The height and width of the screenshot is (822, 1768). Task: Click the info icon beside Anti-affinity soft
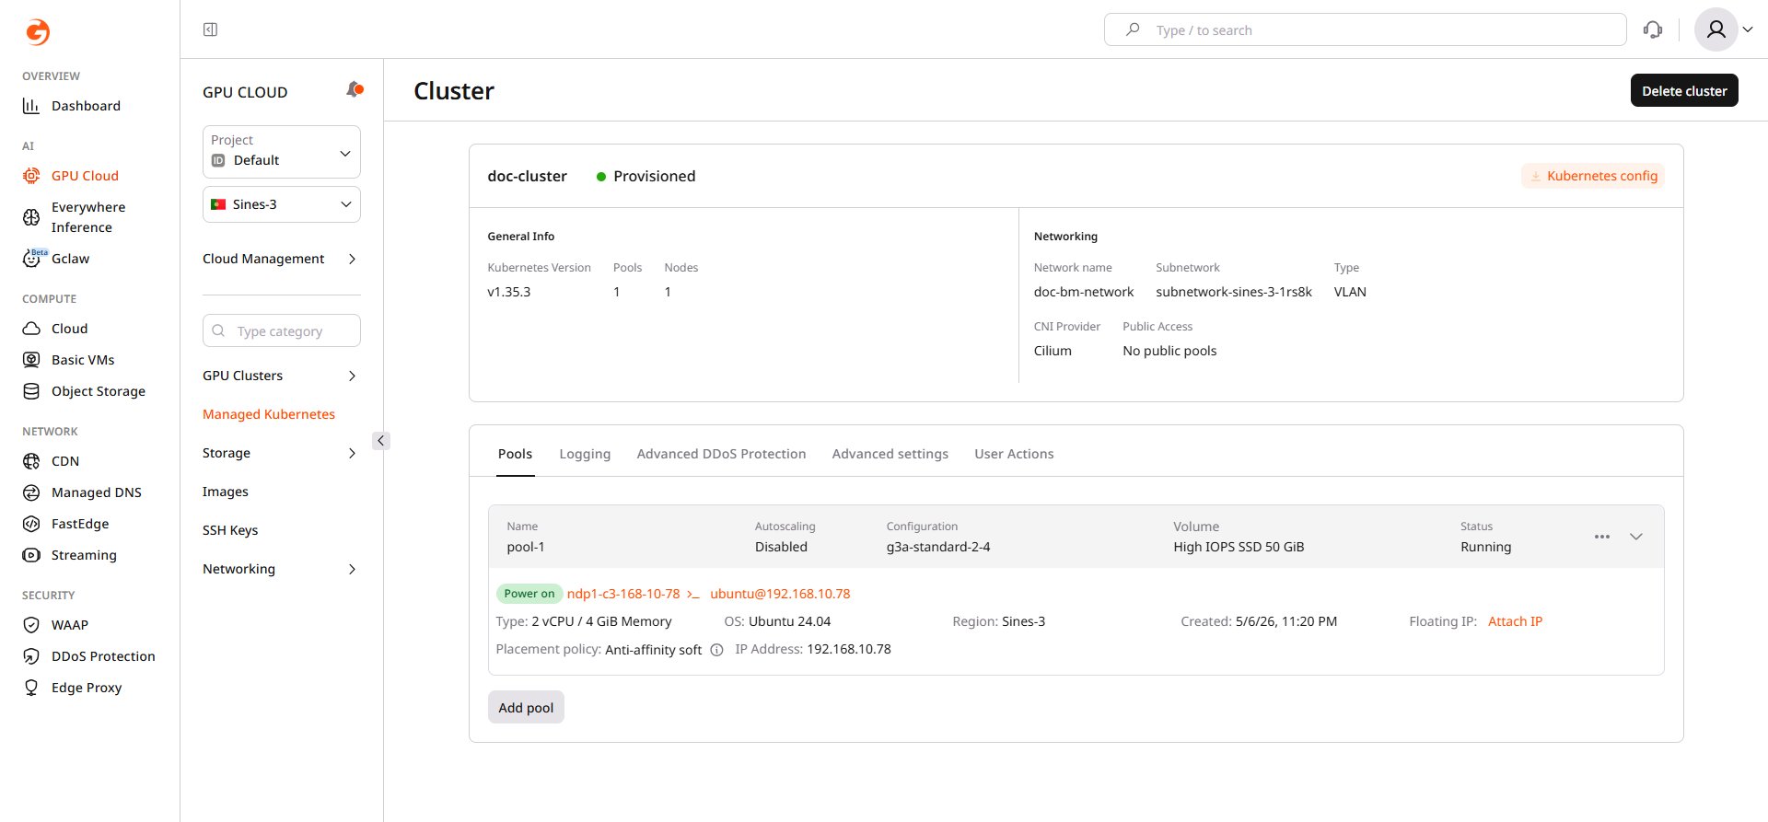716,650
